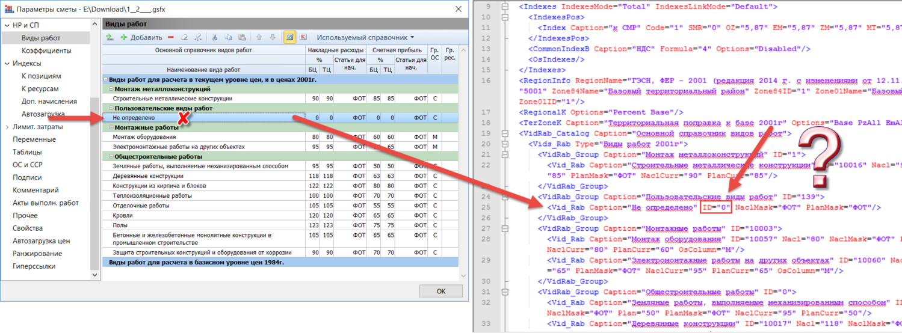Open the Переменные section

pyautogui.click(x=34, y=139)
